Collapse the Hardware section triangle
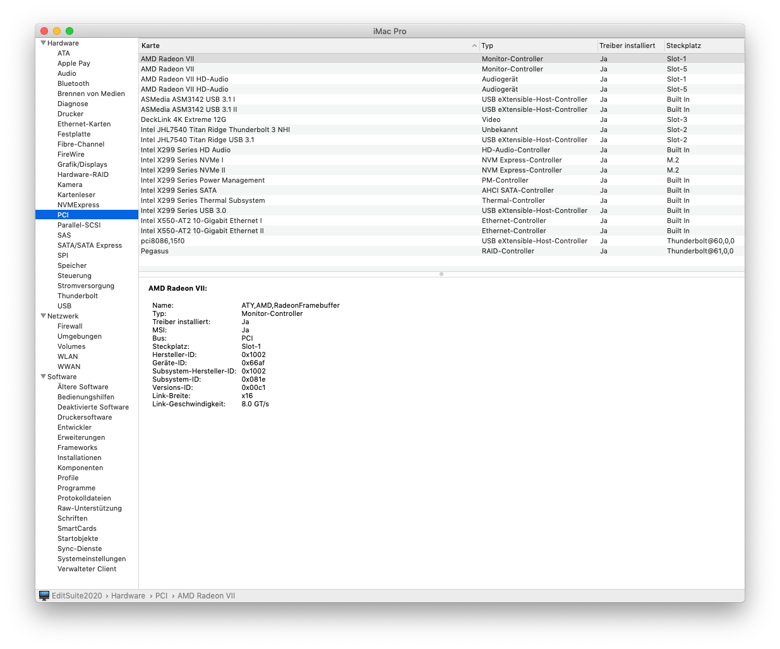The height and width of the screenshot is (649, 780). [x=43, y=43]
